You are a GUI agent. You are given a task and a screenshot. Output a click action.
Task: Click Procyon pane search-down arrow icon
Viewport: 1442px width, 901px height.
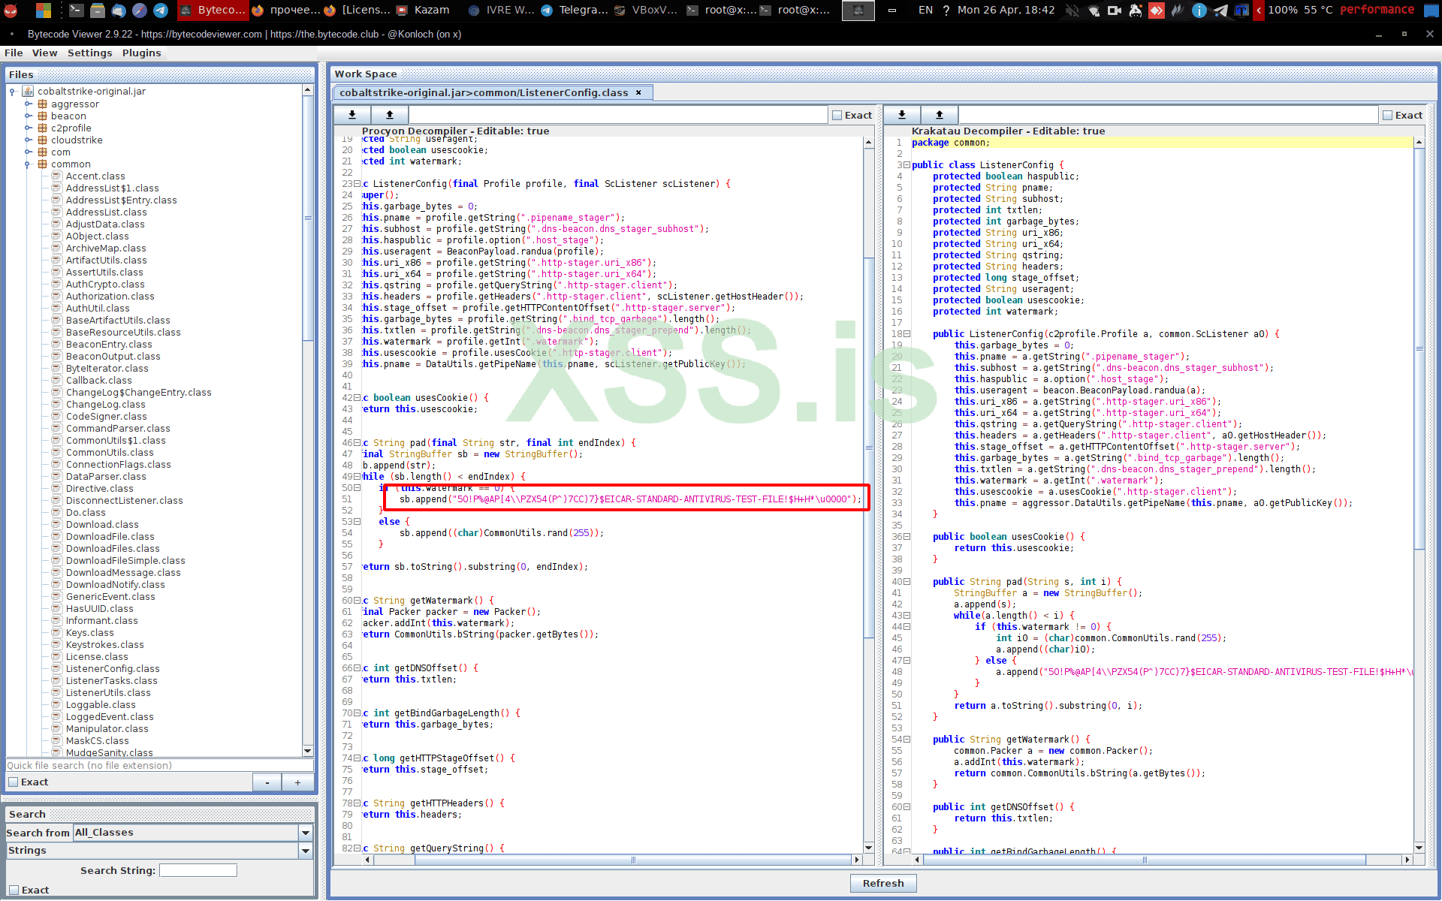point(352,115)
